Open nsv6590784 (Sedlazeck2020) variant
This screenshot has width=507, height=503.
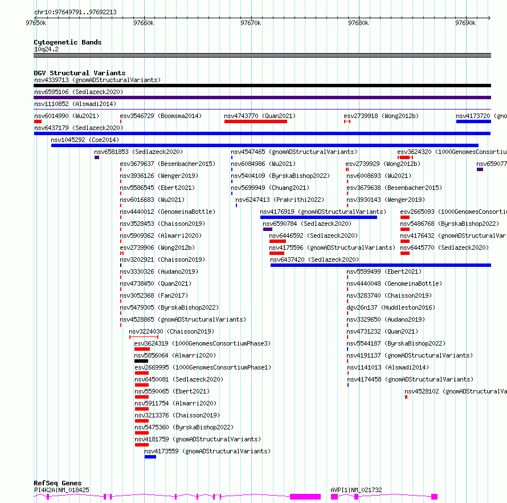(x=307, y=224)
